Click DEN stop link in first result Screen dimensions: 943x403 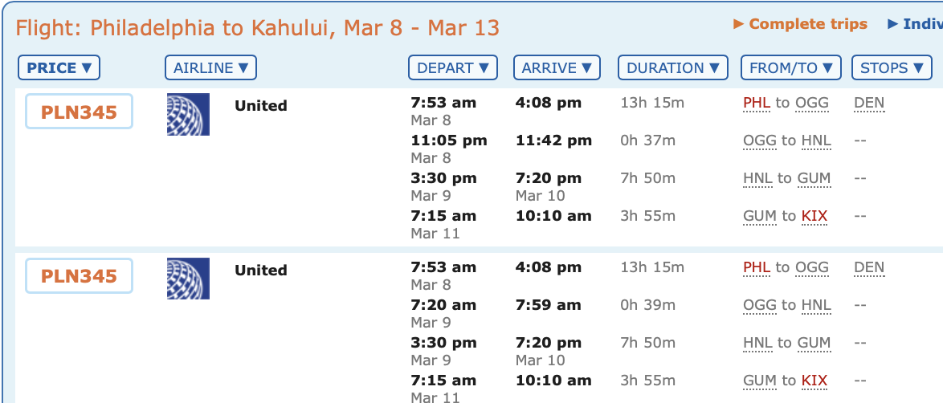[x=869, y=103]
